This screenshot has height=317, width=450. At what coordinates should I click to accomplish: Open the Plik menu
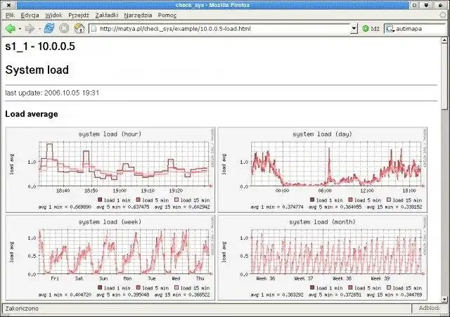pos(10,15)
